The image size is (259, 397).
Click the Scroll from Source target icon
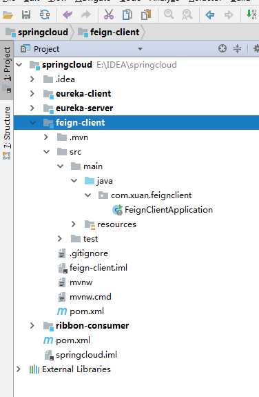pyautogui.click(x=222, y=48)
